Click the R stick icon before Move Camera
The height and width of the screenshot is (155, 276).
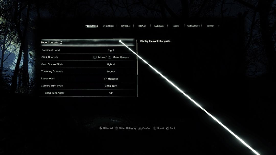(109, 57)
